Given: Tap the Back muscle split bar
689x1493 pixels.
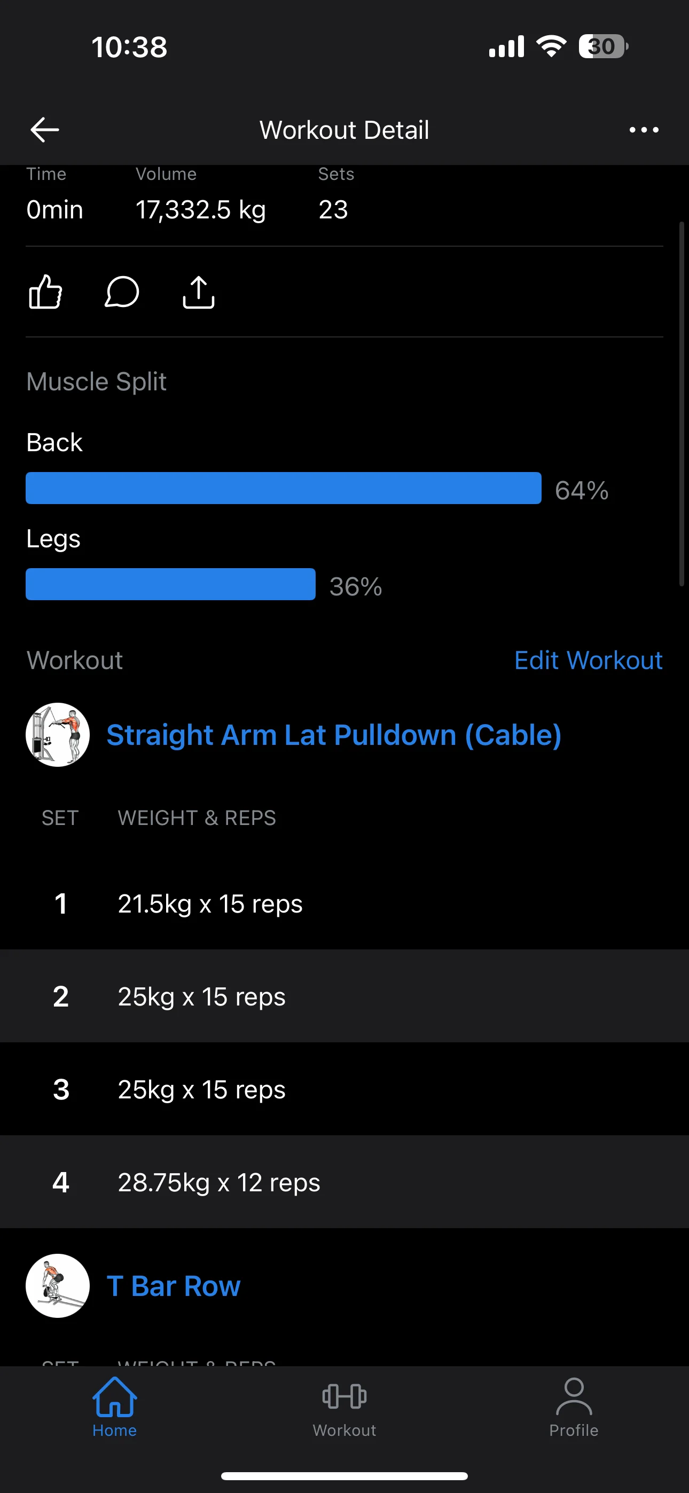Looking at the screenshot, I should 283,488.
